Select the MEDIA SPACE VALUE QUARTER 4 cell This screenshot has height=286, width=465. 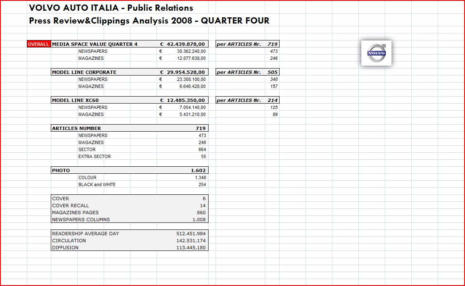(95, 44)
